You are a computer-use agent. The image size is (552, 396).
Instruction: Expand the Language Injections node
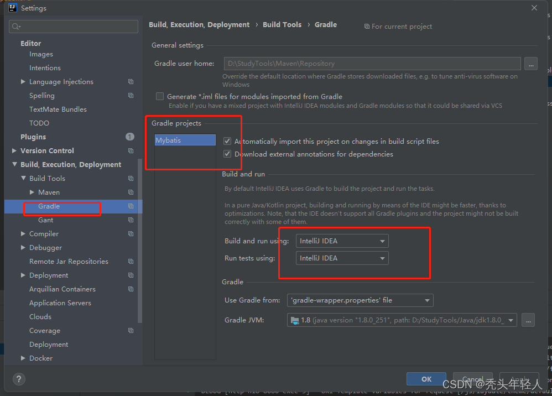(x=23, y=82)
